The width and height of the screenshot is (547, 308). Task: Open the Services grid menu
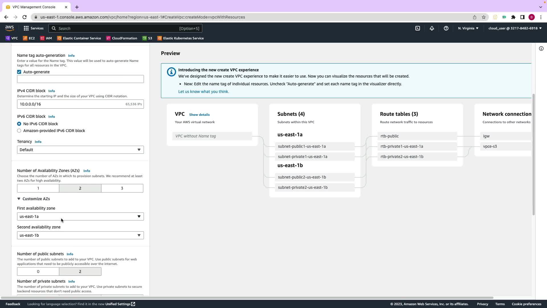[34, 28]
